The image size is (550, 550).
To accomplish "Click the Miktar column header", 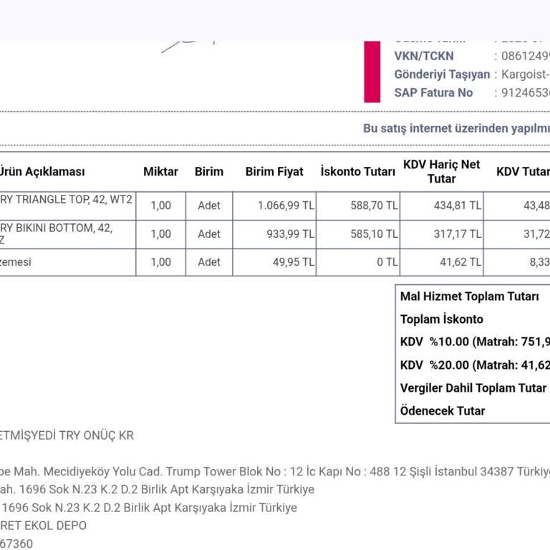I will [x=160, y=172].
